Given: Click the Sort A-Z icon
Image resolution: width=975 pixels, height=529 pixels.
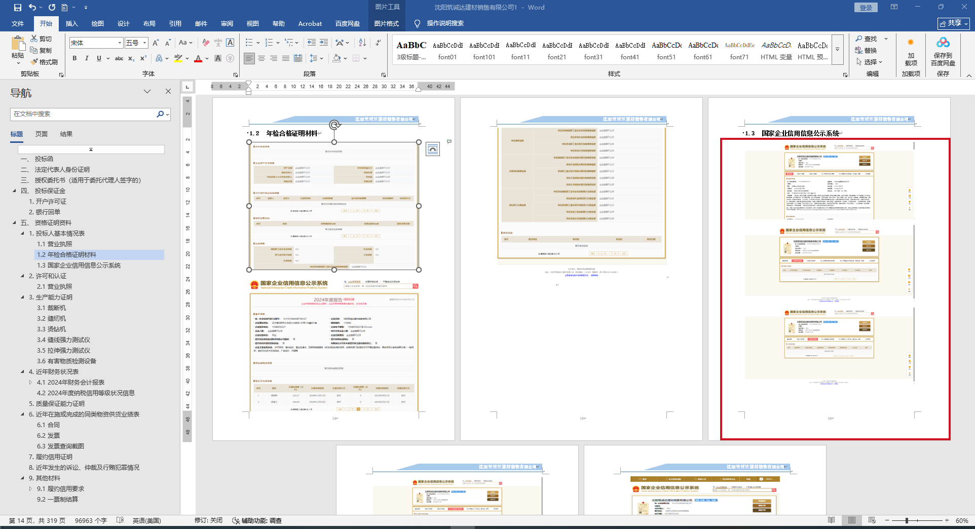Looking at the screenshot, I should [x=362, y=43].
